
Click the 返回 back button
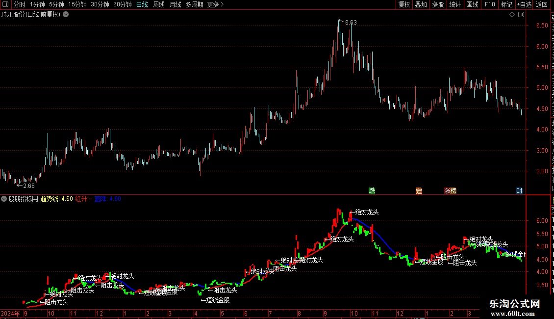click(x=542, y=4)
